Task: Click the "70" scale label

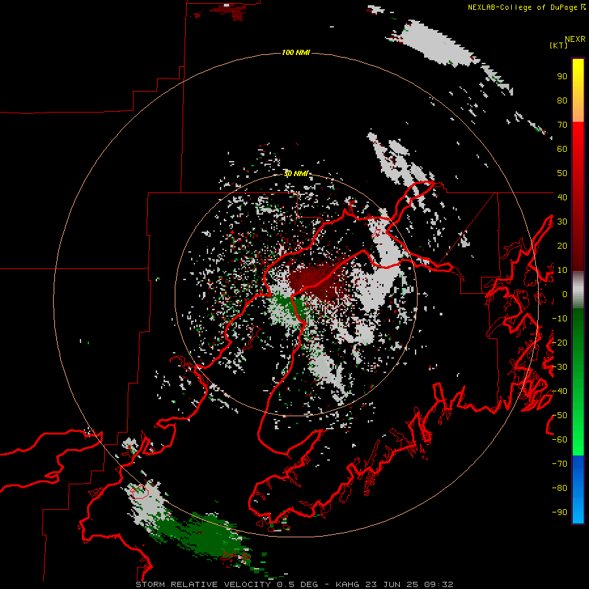Action: [562, 125]
